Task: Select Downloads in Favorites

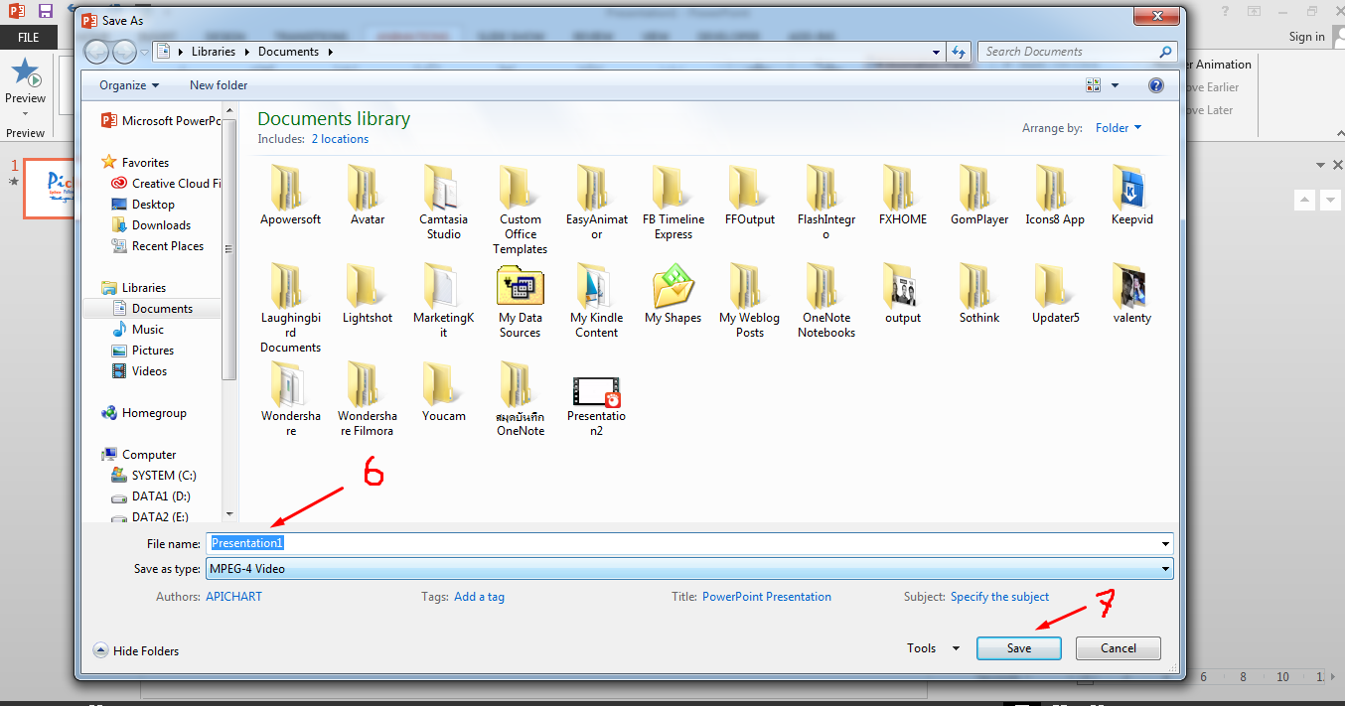Action: [x=150, y=225]
